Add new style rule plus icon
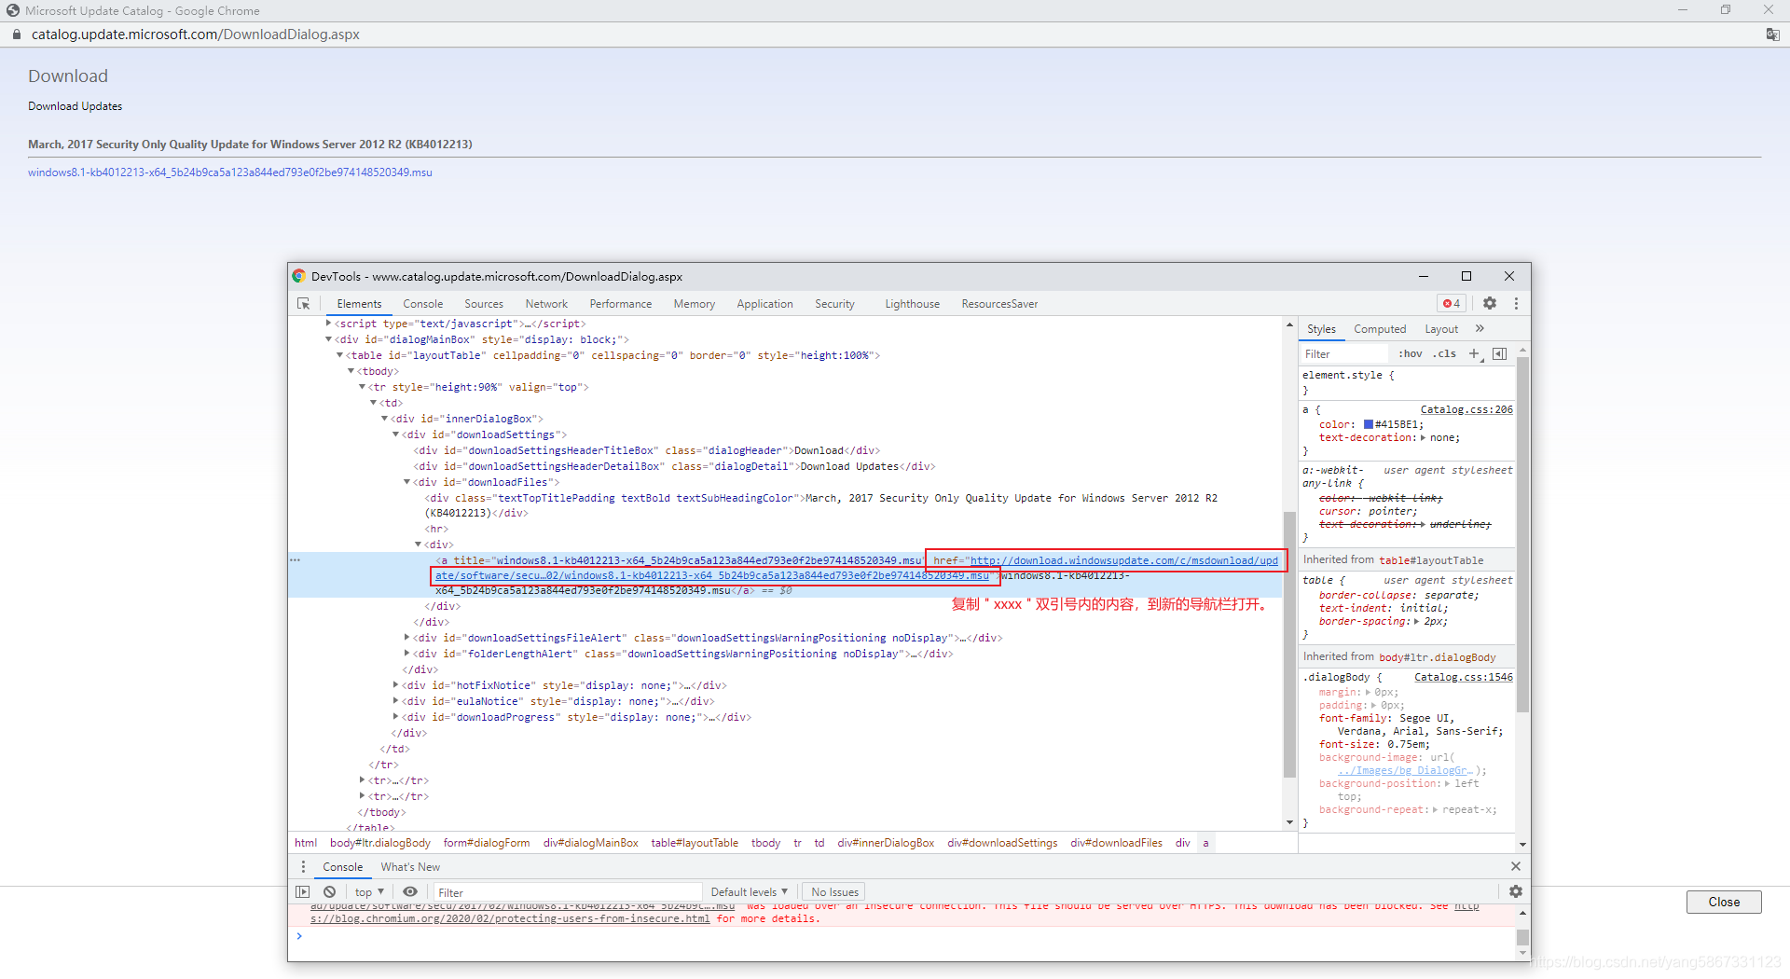This screenshot has width=1790, height=979. click(x=1475, y=354)
